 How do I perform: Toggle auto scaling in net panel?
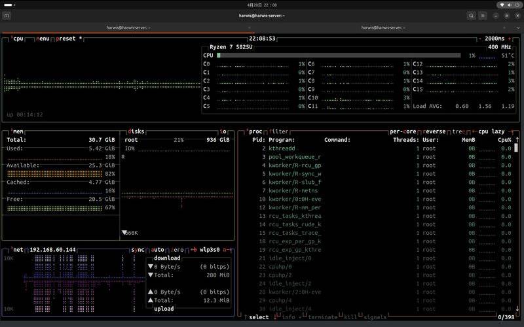click(157, 250)
